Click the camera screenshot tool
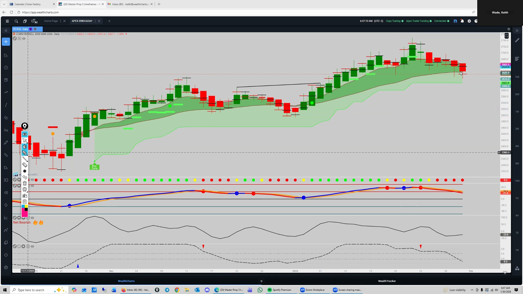The width and height of the screenshot is (523, 294). (25, 195)
